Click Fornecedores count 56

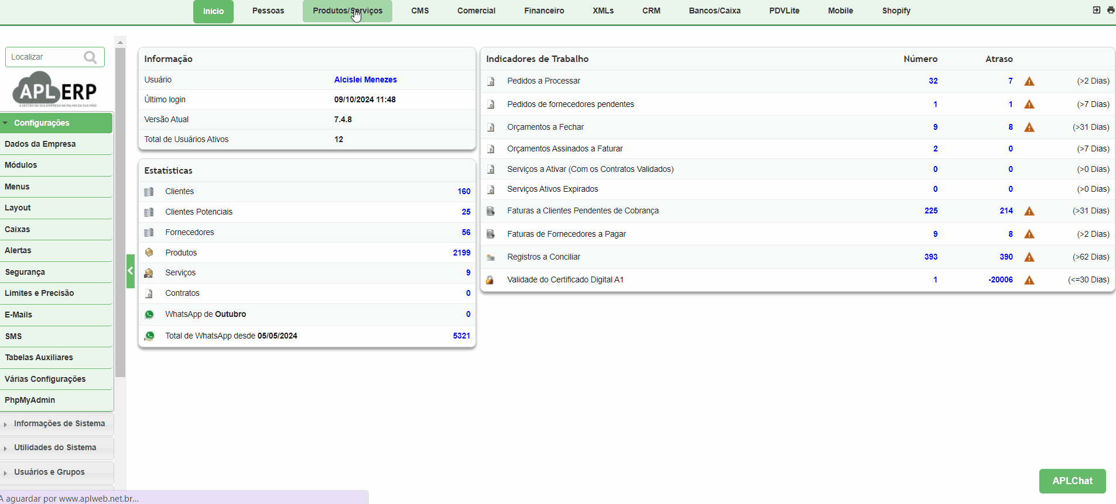pos(466,233)
